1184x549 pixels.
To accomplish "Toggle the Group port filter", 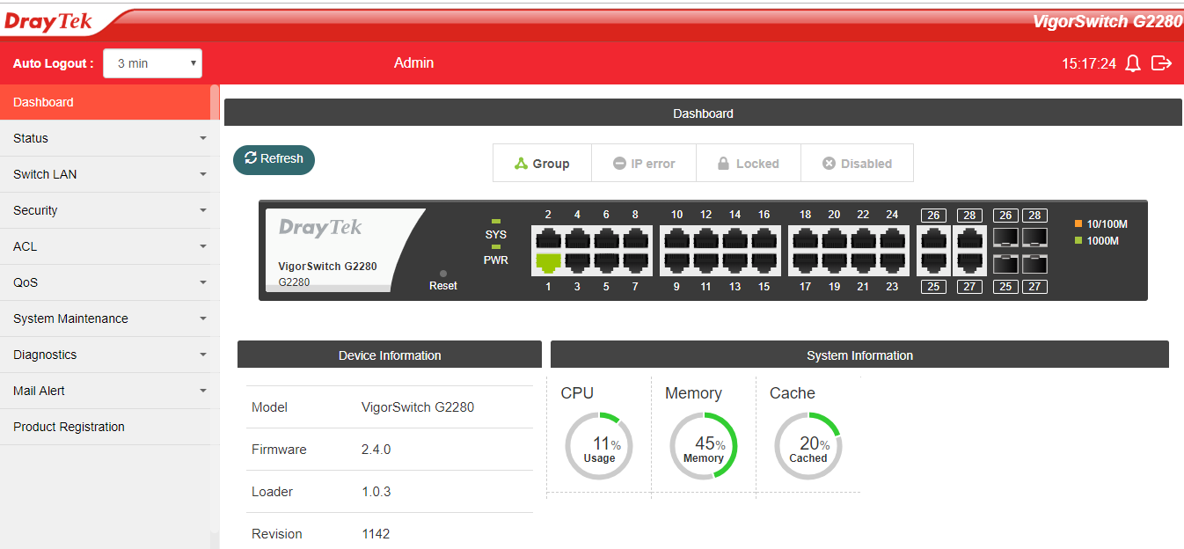I will point(542,163).
